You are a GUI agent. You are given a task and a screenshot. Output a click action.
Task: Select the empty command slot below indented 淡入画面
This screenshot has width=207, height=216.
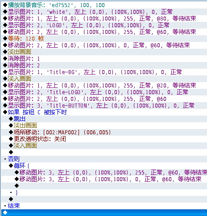[104, 153]
